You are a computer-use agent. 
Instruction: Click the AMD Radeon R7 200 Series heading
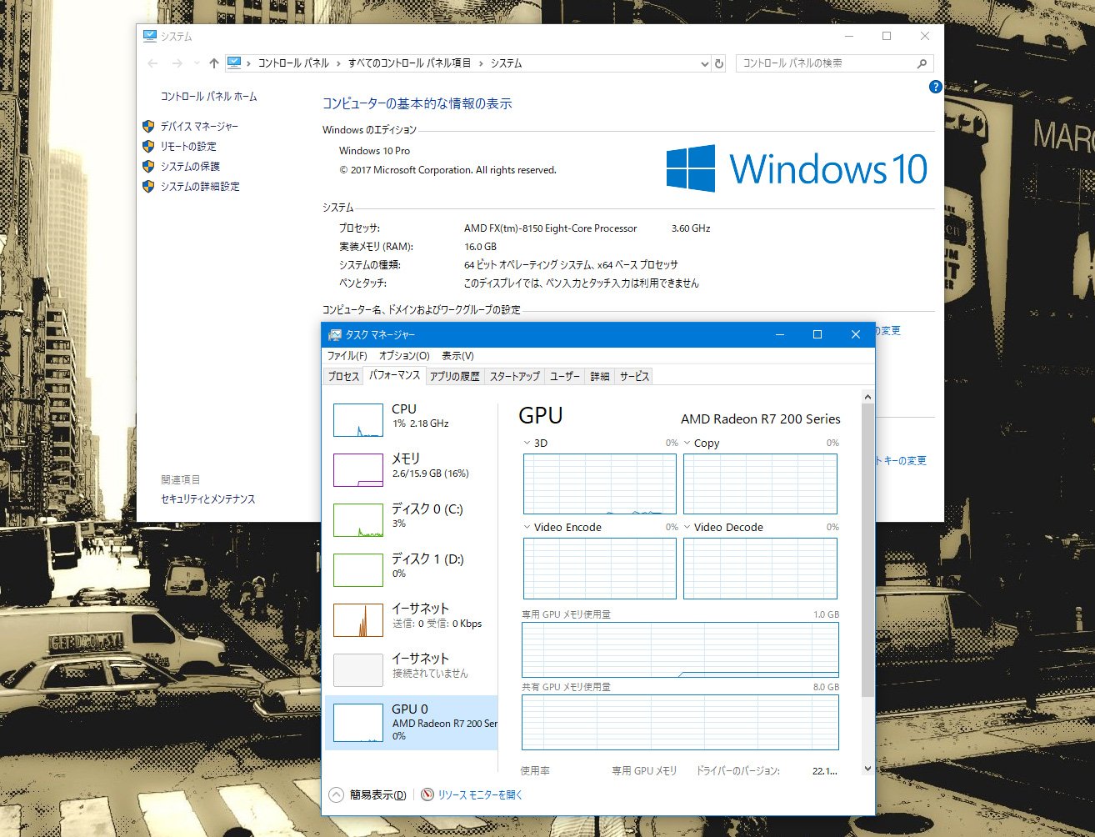[x=761, y=419]
